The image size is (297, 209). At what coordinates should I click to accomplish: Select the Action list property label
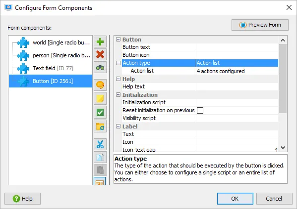[x=142, y=71]
